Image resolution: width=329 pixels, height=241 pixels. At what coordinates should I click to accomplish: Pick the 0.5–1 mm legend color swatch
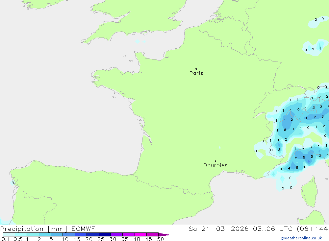tap(21, 234)
